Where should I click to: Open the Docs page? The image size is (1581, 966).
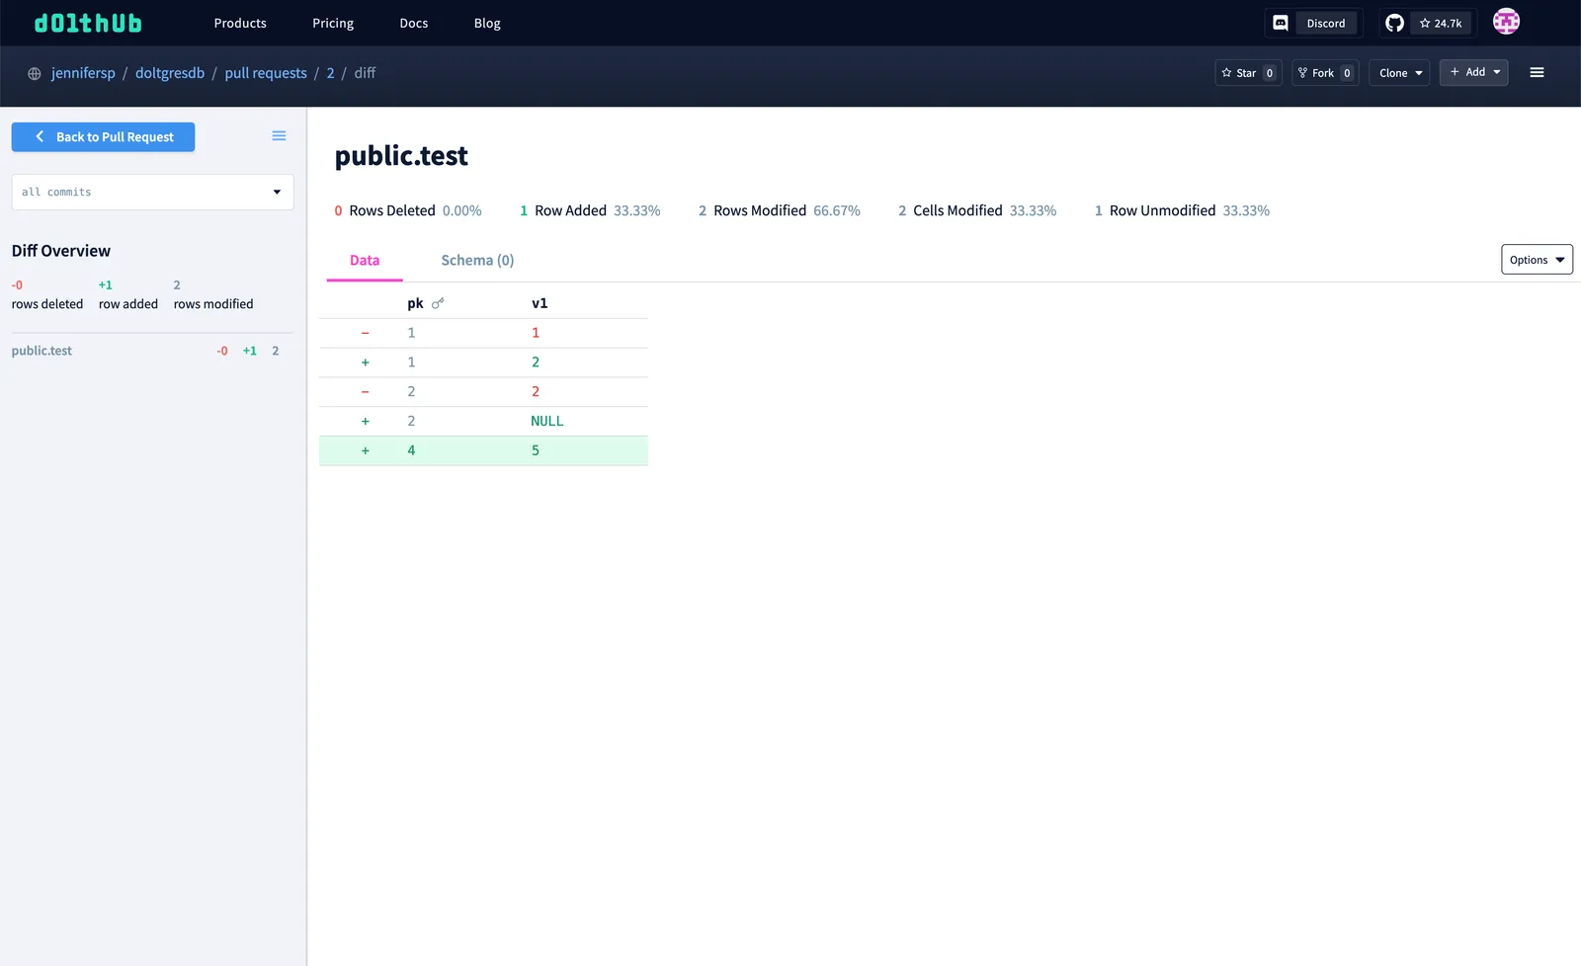pyautogui.click(x=414, y=23)
